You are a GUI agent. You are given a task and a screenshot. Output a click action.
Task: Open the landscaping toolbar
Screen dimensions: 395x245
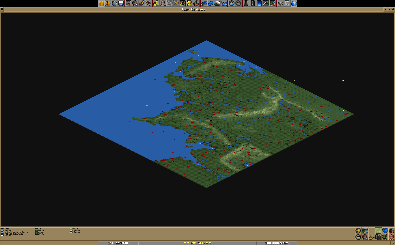click(272, 3)
